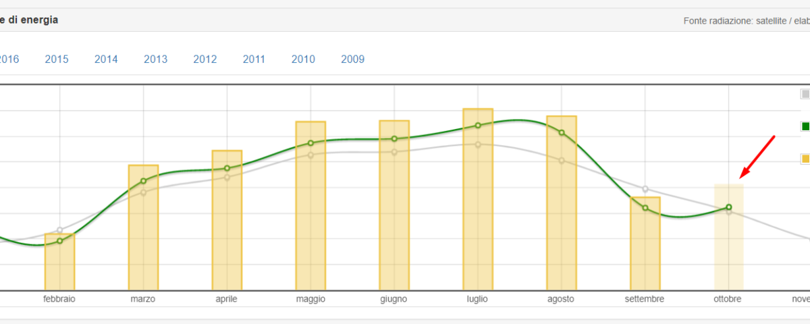Click the gray data point on settembre
The width and height of the screenshot is (810, 324).
pyautogui.click(x=645, y=189)
